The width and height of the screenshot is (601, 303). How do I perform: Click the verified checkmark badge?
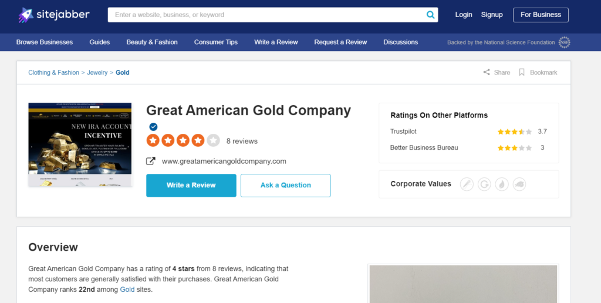pyautogui.click(x=153, y=127)
